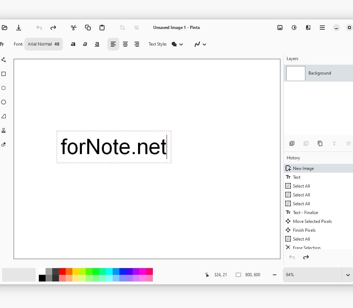Image resolution: width=353 pixels, height=308 pixels.
Task: Click the merge layer down icon
Action: [x=334, y=143]
